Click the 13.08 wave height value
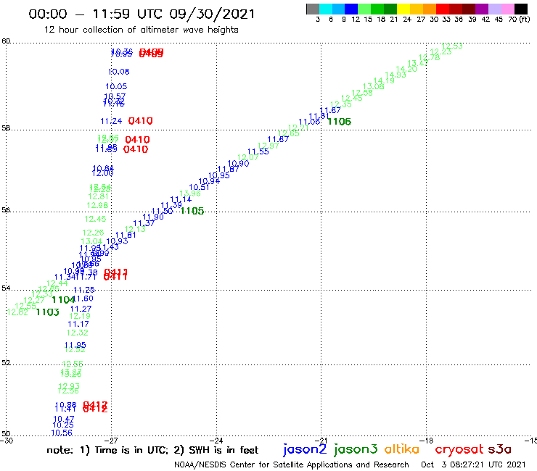This screenshot has height=471, width=537. [x=373, y=86]
